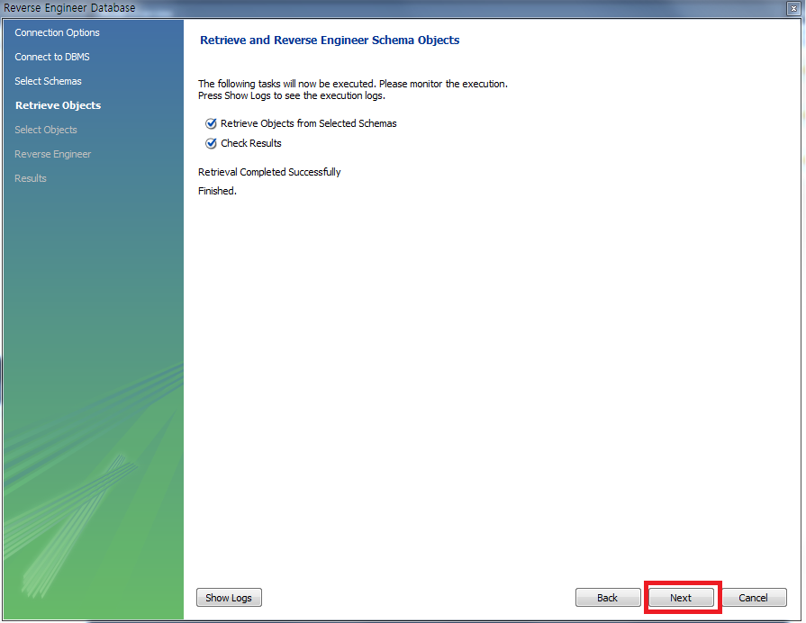Close the Reverse Engineer Database window
The image size is (806, 623).
pos(793,8)
